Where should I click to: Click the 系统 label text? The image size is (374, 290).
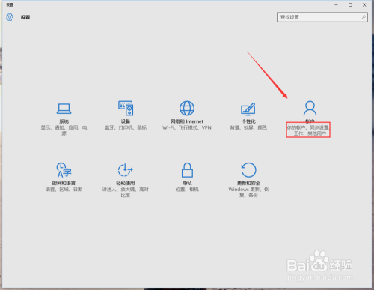(x=64, y=121)
